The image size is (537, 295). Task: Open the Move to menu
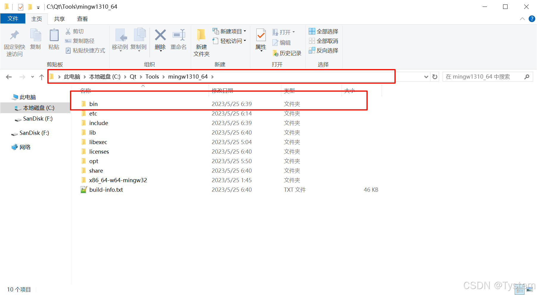click(x=120, y=40)
